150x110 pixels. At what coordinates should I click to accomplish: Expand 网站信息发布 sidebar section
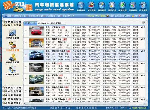12,99
